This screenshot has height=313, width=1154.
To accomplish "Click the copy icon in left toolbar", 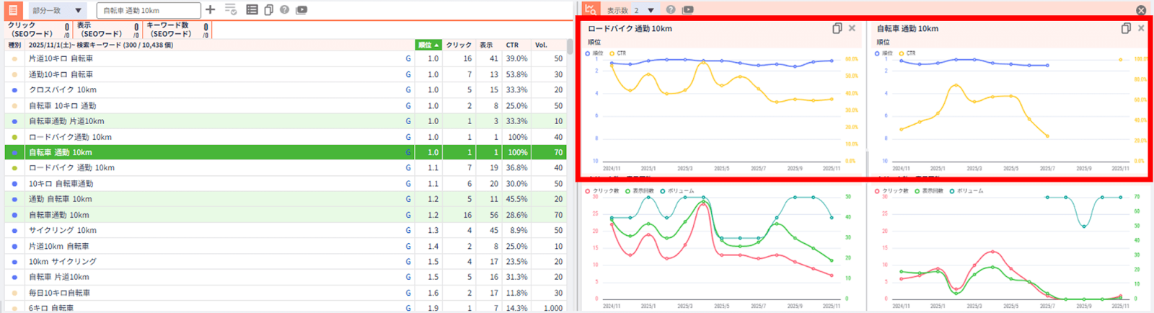I will point(268,10).
